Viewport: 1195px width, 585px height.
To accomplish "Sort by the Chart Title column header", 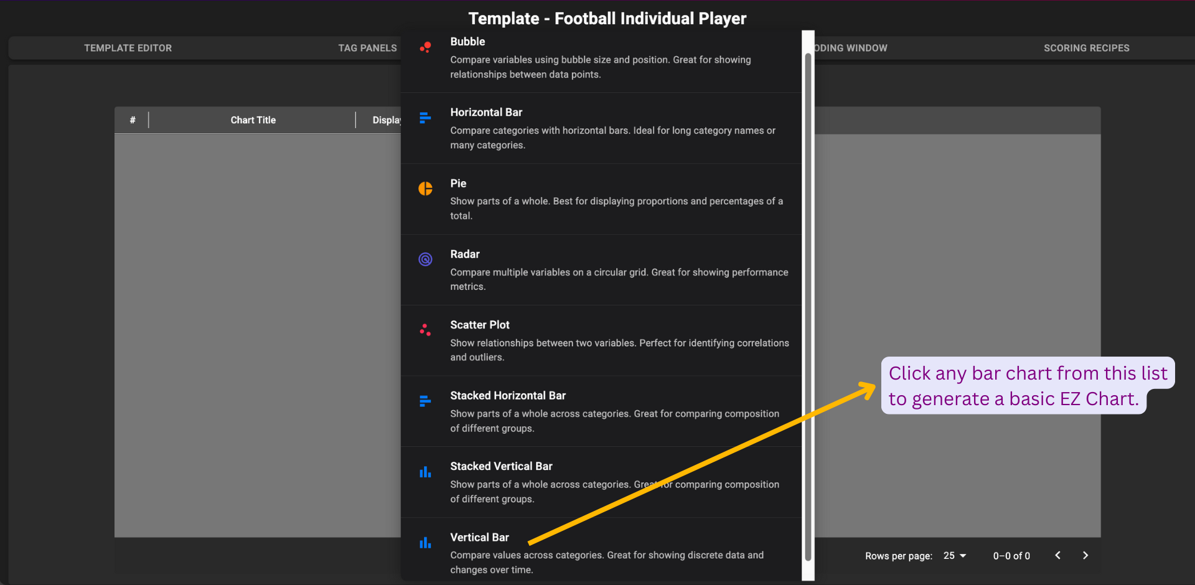I will tap(253, 120).
